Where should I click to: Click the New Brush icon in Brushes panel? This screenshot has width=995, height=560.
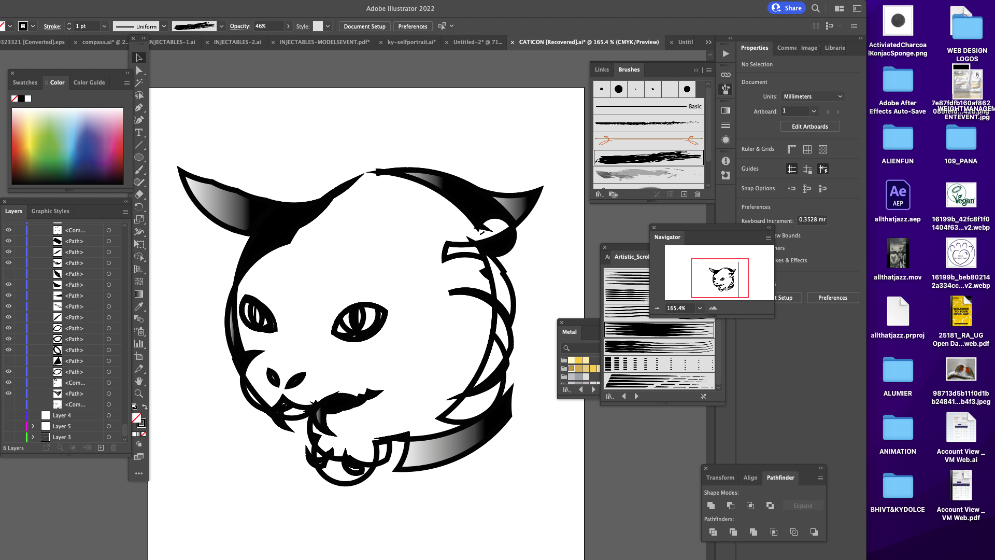point(684,194)
